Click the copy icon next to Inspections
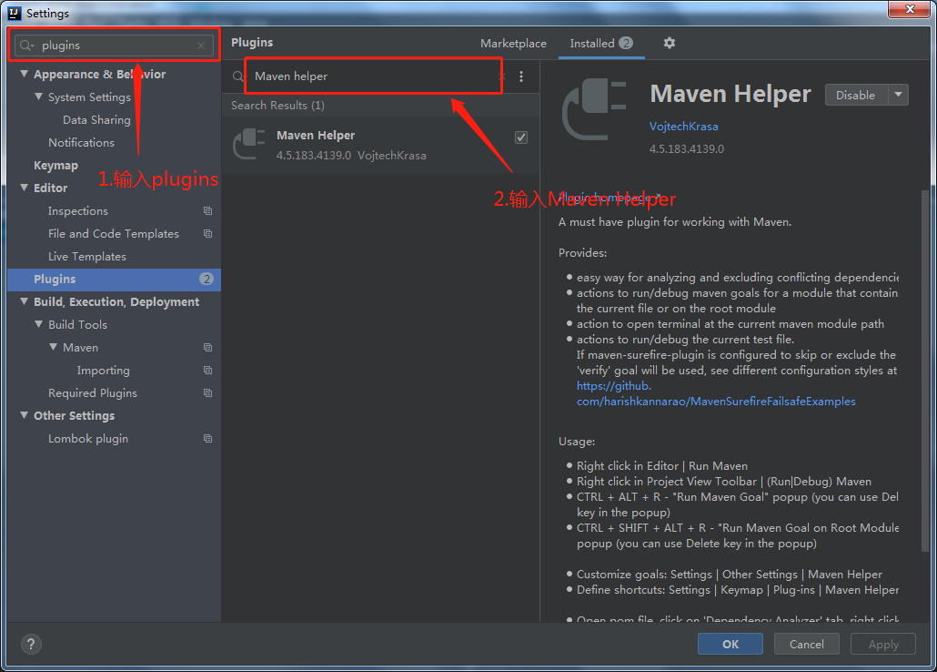 (207, 210)
